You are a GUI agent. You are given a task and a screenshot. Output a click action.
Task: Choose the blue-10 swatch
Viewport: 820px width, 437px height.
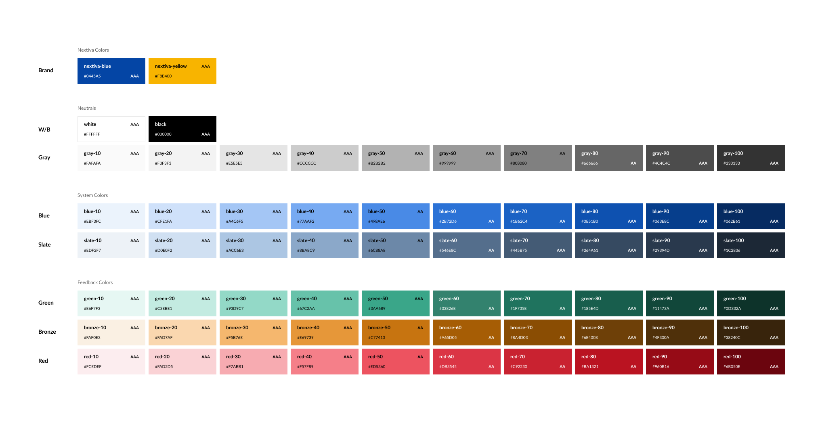[111, 216]
